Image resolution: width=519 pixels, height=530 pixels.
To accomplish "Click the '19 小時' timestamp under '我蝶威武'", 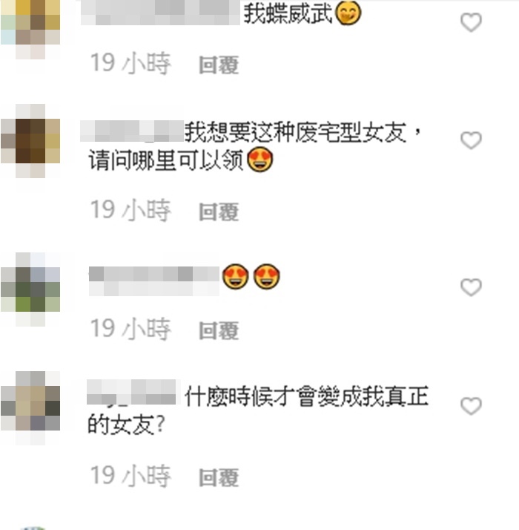I will click(130, 63).
